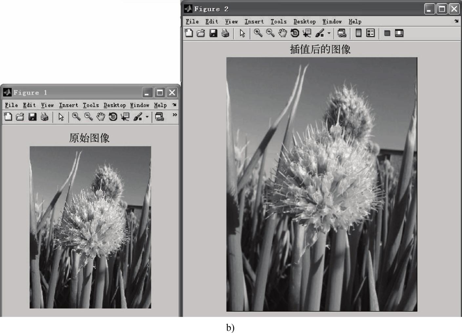The width and height of the screenshot is (462, 333).
Task: Click Open File icon in Figure 1 toolbar
Action: [20, 116]
